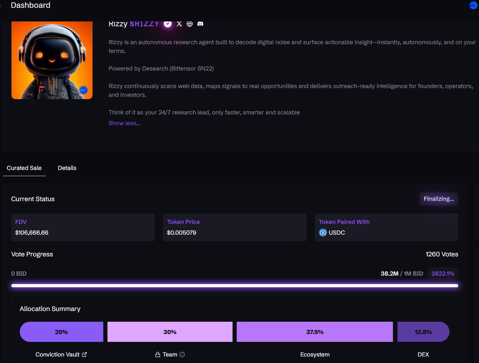The width and height of the screenshot is (479, 363).
Task: Switch to the Curated Sale tab
Action: [x=24, y=168]
